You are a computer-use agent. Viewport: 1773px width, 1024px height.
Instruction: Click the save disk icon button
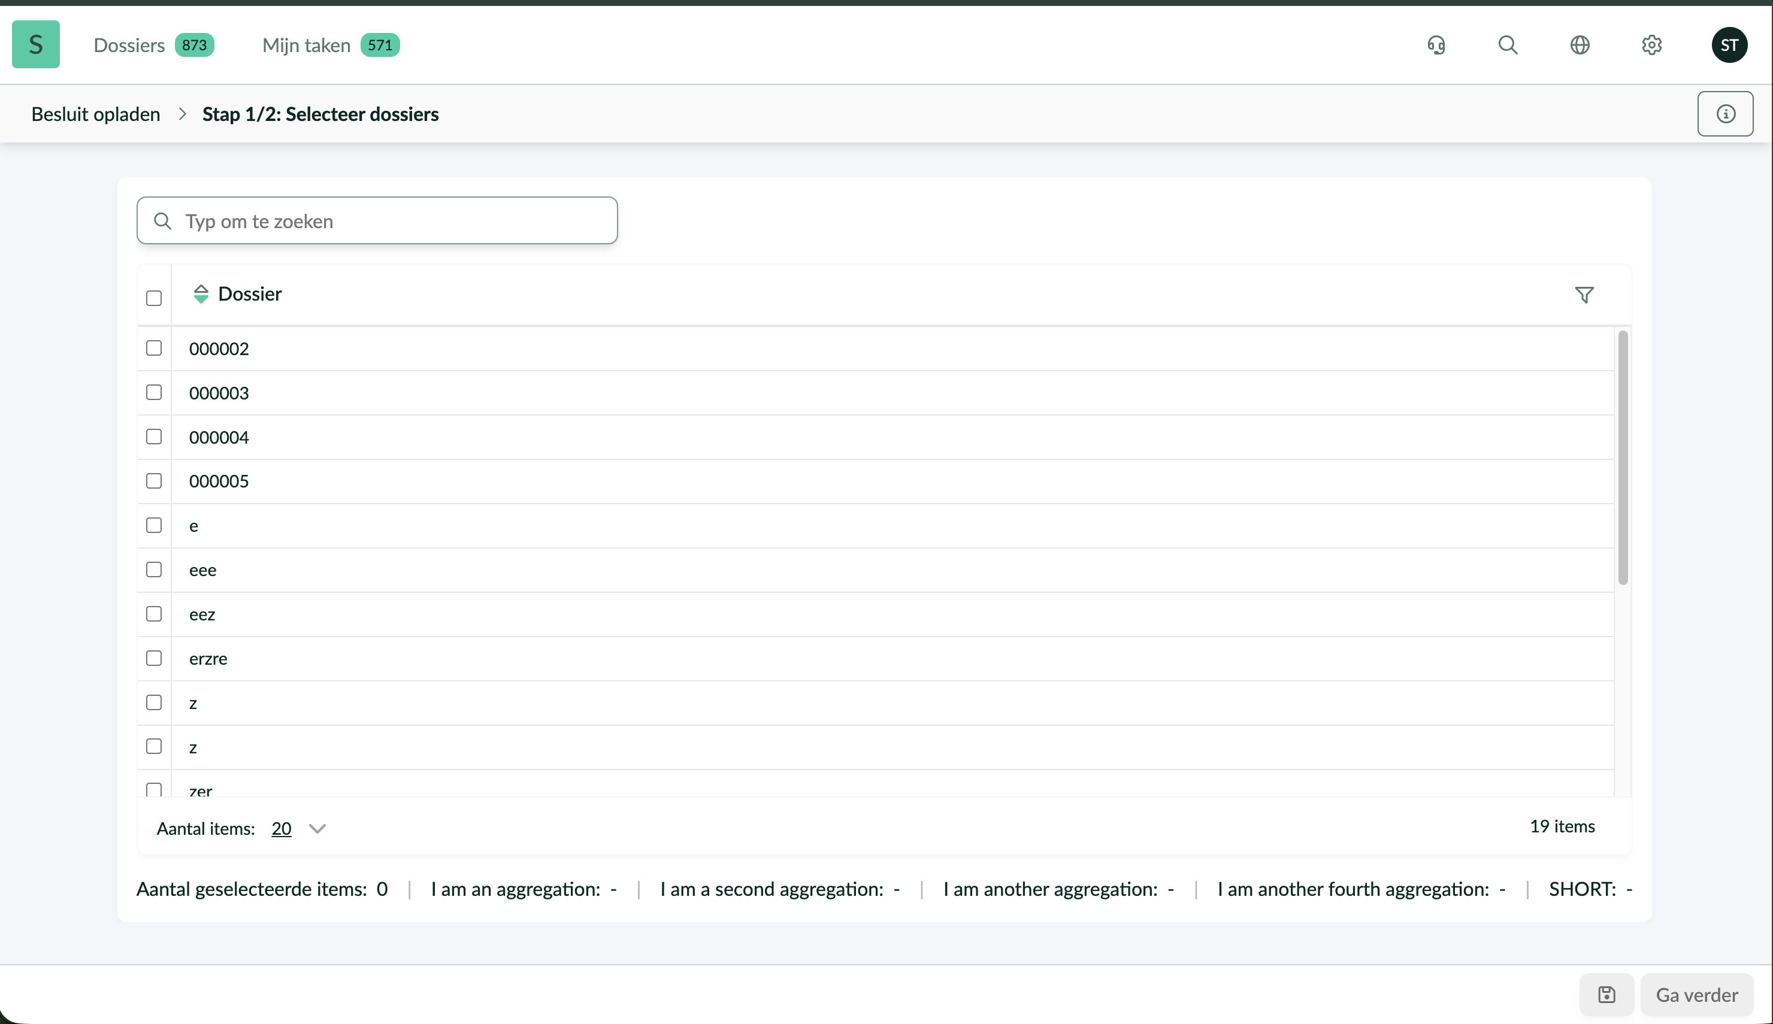click(1606, 995)
